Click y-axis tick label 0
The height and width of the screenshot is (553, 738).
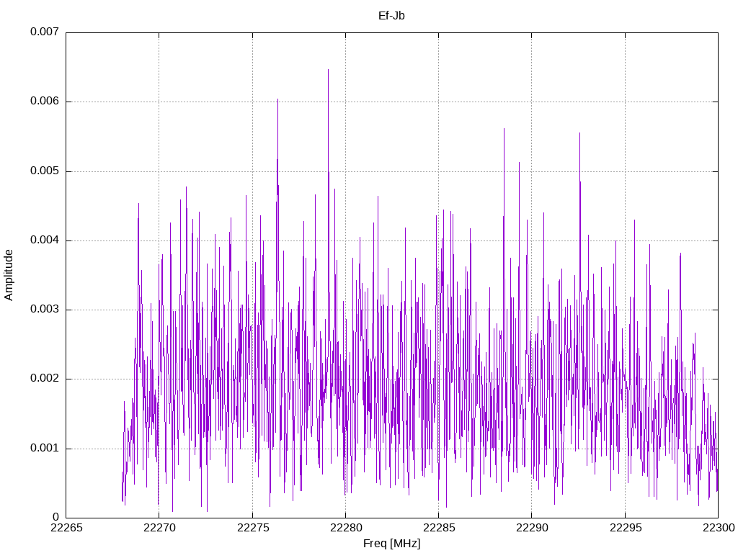pos(56,518)
